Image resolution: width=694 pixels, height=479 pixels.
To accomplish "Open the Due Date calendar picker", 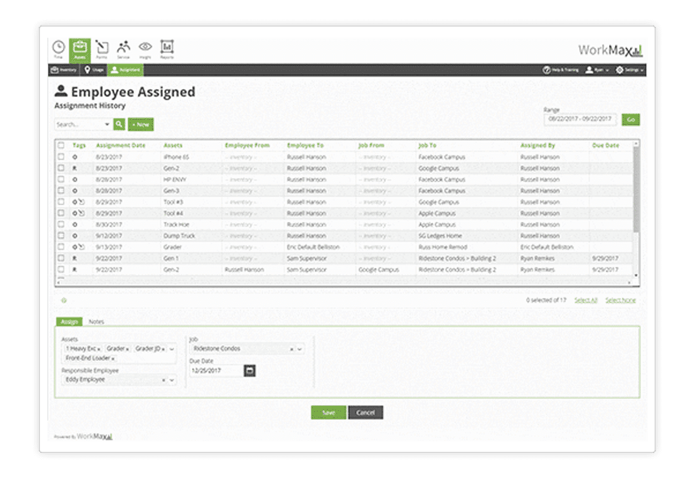I will coord(250,371).
